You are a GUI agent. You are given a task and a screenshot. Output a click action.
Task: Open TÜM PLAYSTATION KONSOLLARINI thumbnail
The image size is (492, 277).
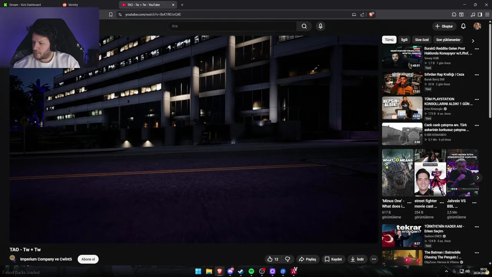coord(402,108)
